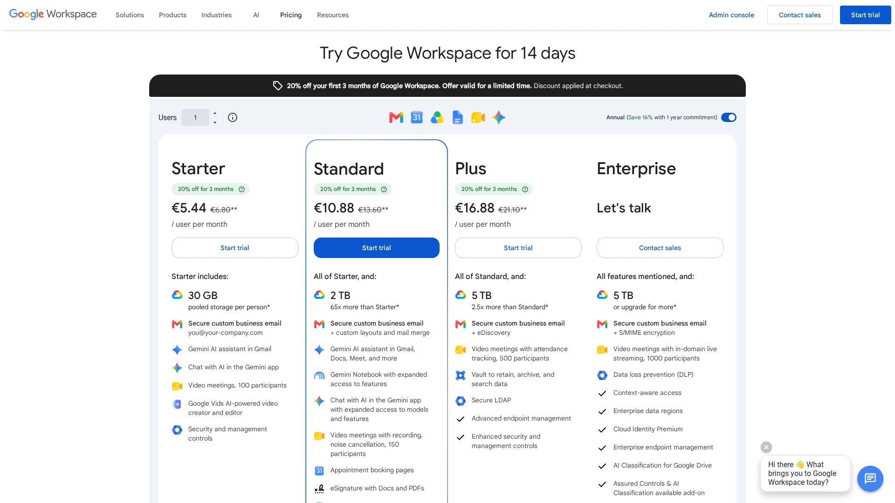The height and width of the screenshot is (503, 895).
Task: Click the Google Calendar icon in the app row
Action: coord(417,117)
